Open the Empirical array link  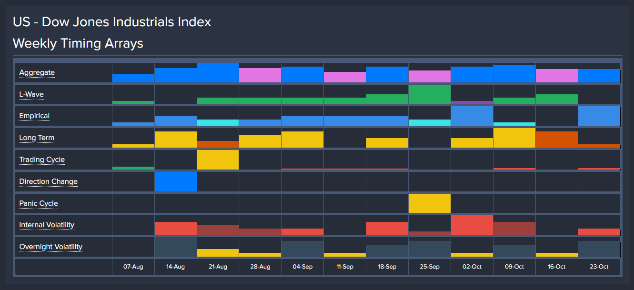pos(34,116)
